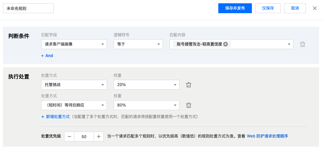This screenshot has width=323, height=151.
Task: Open the Web 防护请求处理顺序 link
Action: coord(267,136)
